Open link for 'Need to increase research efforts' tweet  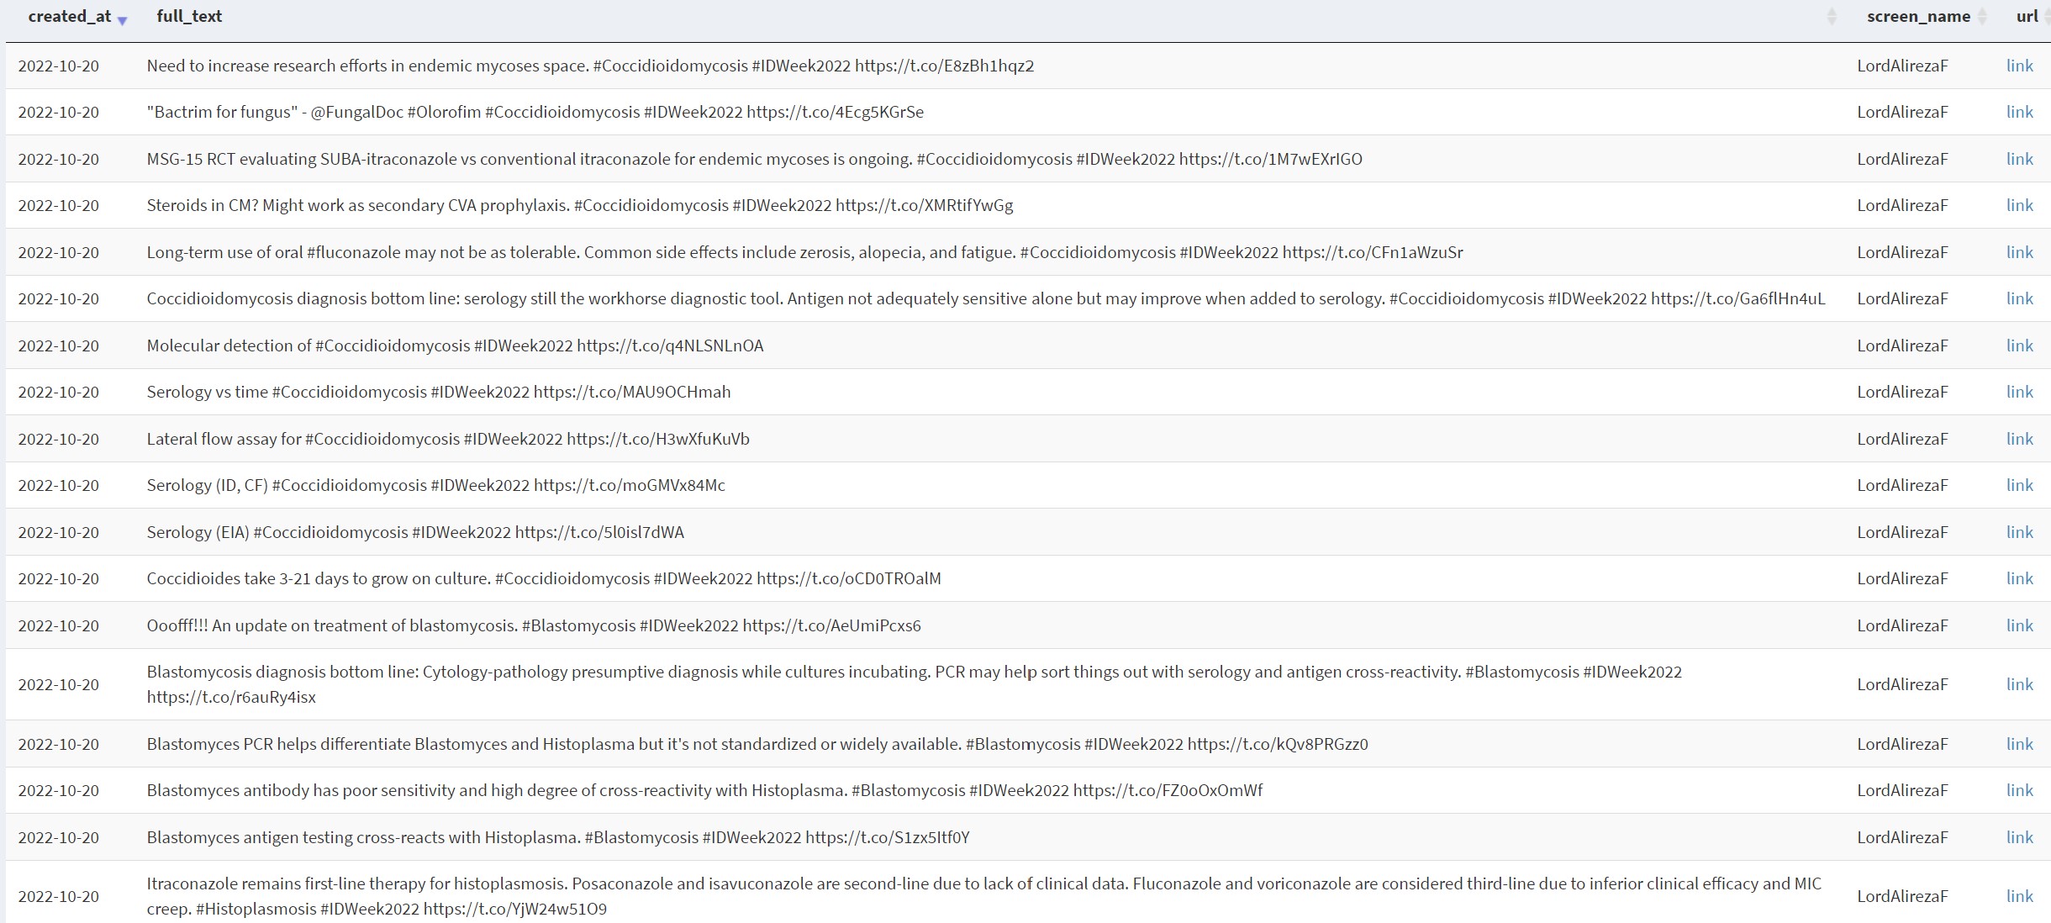[2019, 66]
